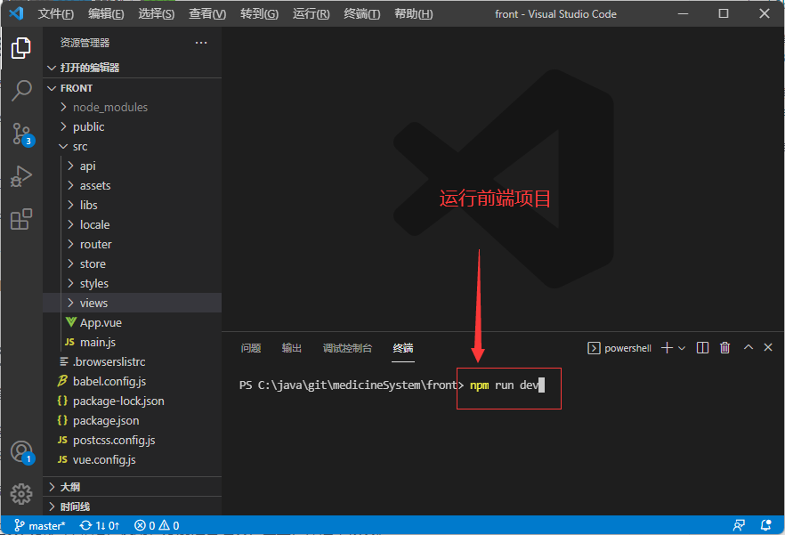Open the notifications bell icon

pos(765,525)
